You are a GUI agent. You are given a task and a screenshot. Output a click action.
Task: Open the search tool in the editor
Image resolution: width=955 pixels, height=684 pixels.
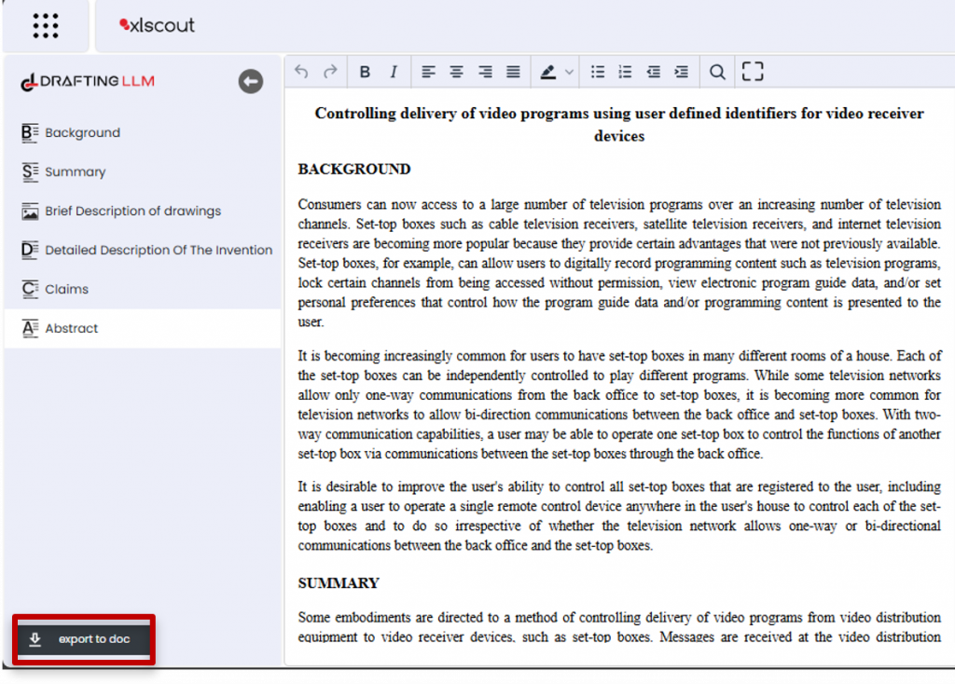coord(717,72)
